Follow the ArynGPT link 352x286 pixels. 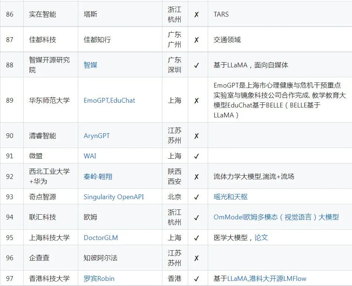[97, 136]
